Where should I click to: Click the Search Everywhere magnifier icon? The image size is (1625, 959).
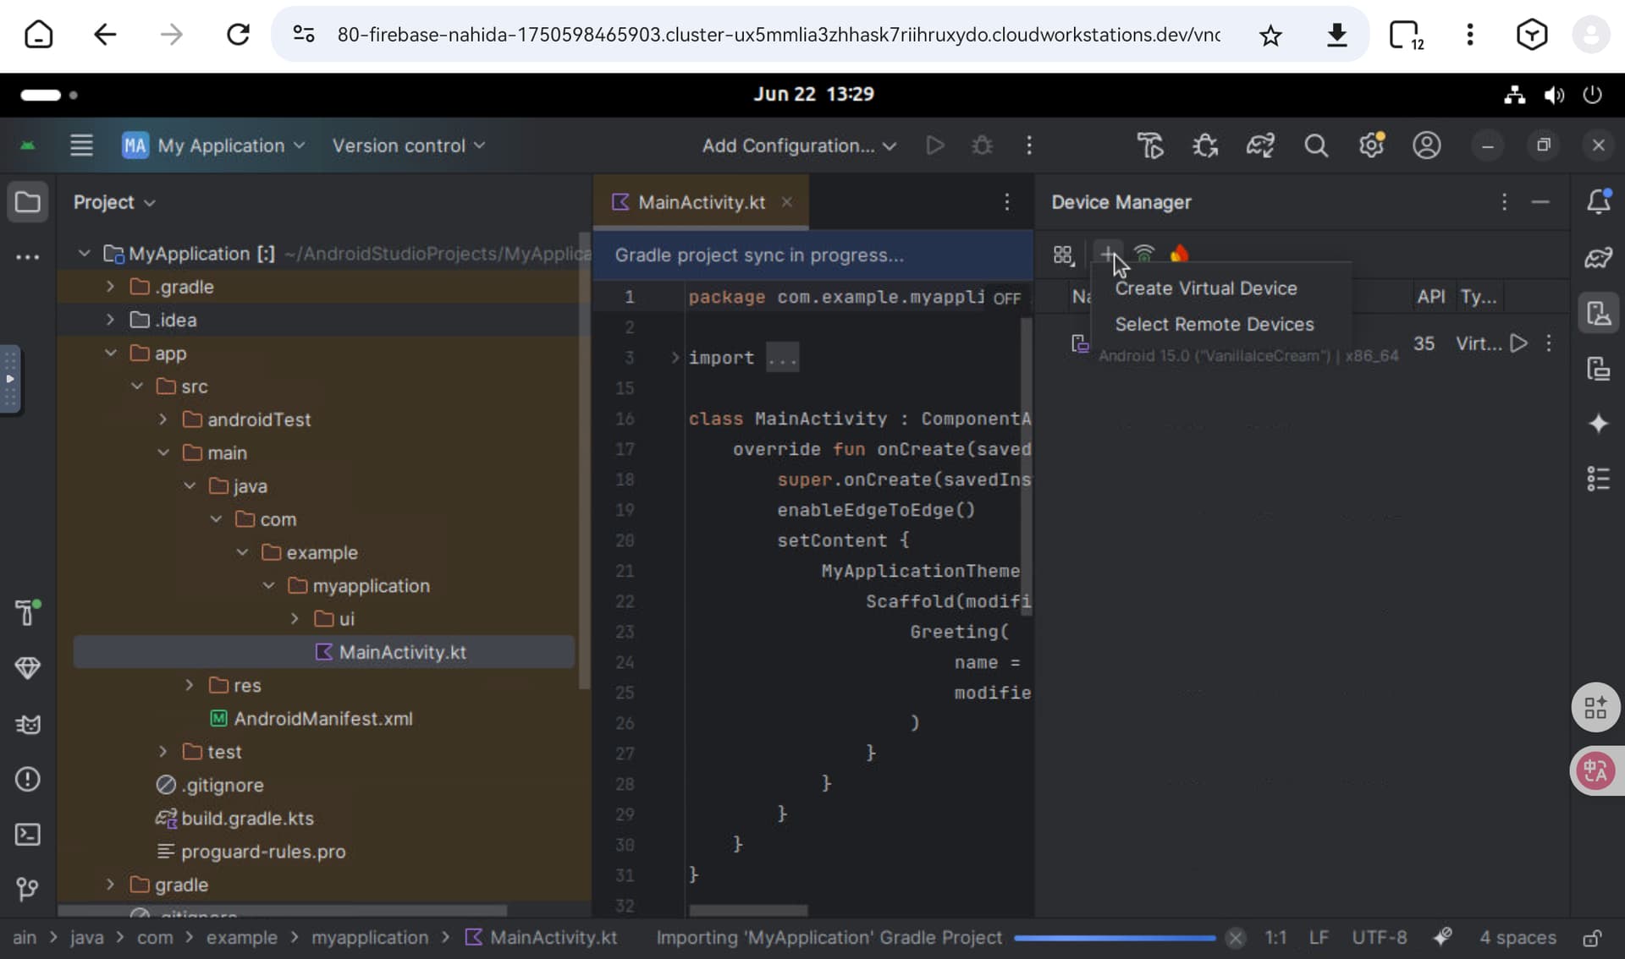pos(1315,145)
